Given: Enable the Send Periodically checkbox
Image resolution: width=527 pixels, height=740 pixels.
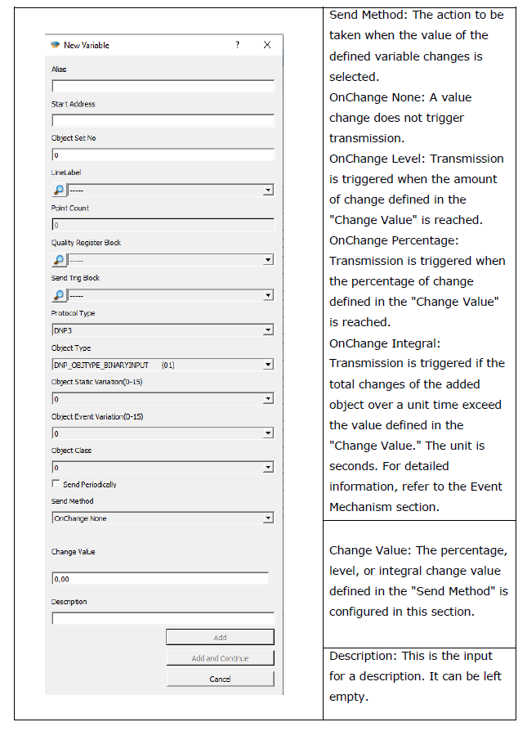Looking at the screenshot, I should click(x=56, y=484).
